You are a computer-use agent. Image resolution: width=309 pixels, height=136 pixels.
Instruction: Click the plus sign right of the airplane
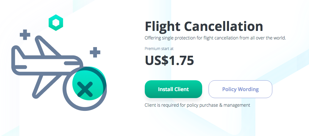[95, 52]
